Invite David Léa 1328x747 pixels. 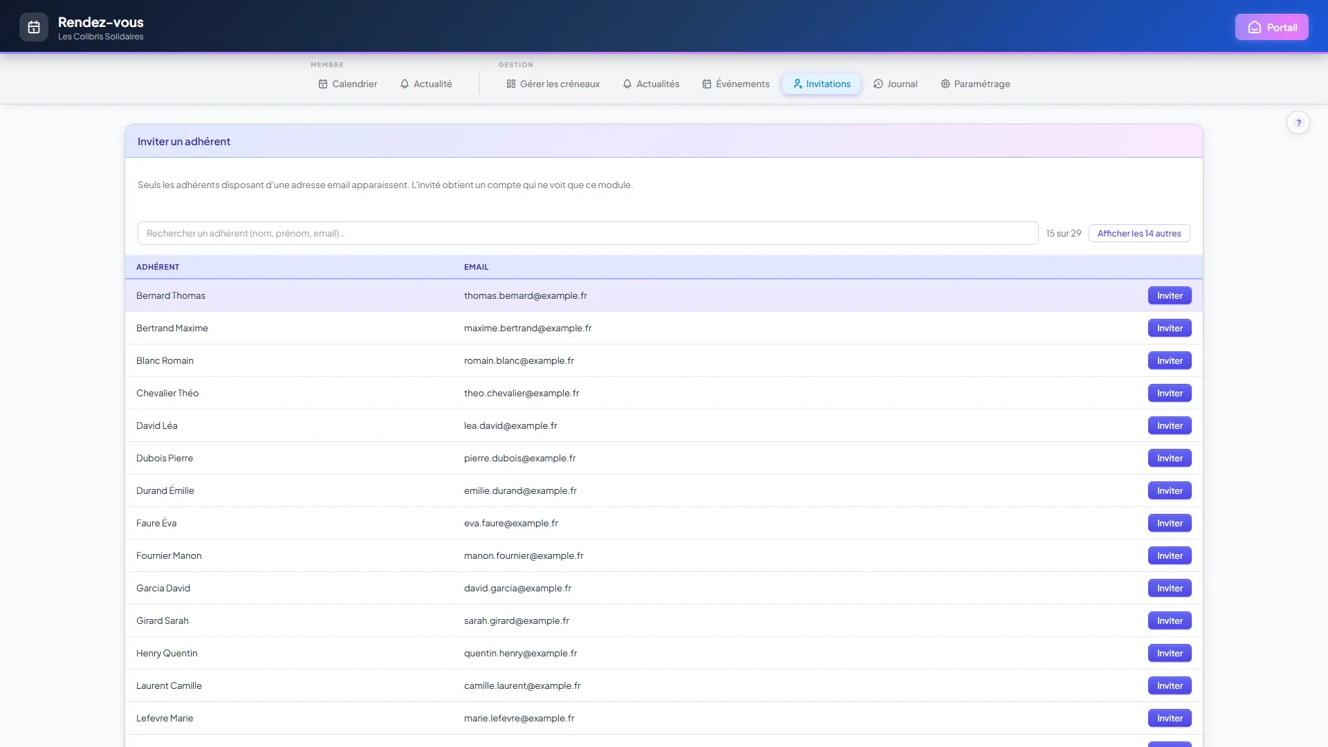[x=1170, y=426]
